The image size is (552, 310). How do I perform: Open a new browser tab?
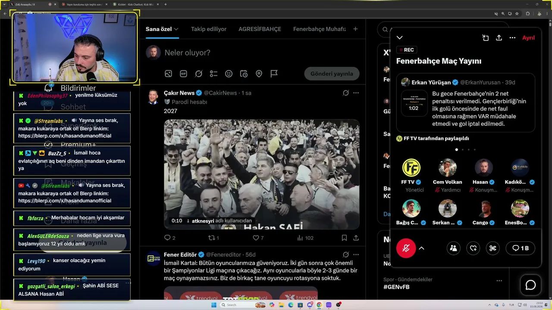(x=166, y=4)
